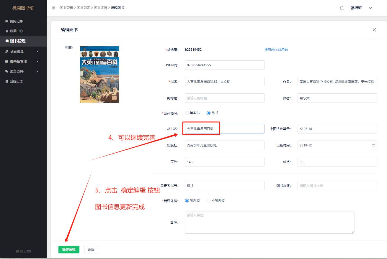387x259 pixels.
Task: Toggle the sidebar collapse hamburger icon
Action: (x=53, y=8)
